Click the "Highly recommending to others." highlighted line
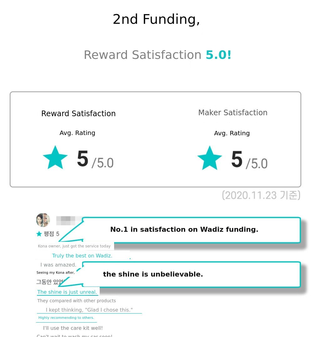 click(x=66, y=318)
